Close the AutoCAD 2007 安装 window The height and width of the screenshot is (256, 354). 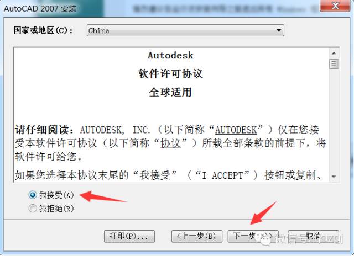tap(335, 6)
